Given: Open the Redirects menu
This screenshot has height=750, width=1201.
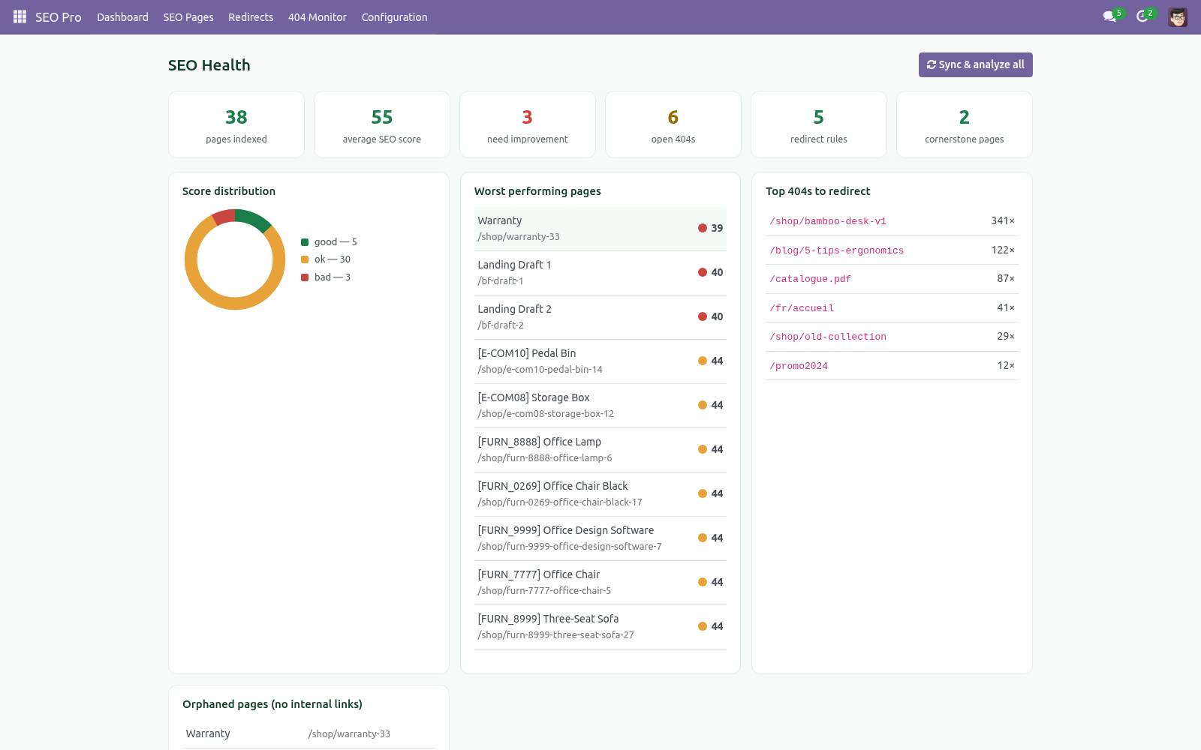Looking at the screenshot, I should click(251, 17).
